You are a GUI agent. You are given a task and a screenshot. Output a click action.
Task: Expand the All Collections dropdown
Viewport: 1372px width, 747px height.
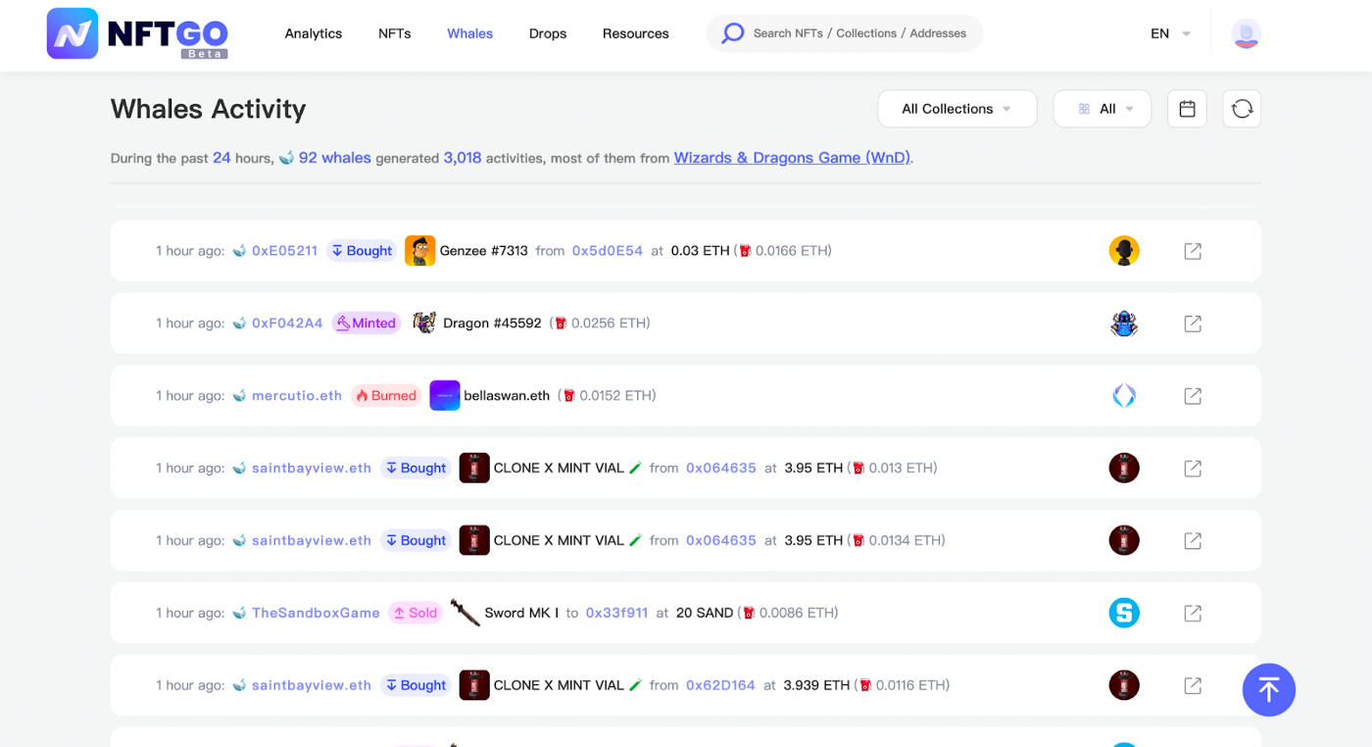[957, 109]
